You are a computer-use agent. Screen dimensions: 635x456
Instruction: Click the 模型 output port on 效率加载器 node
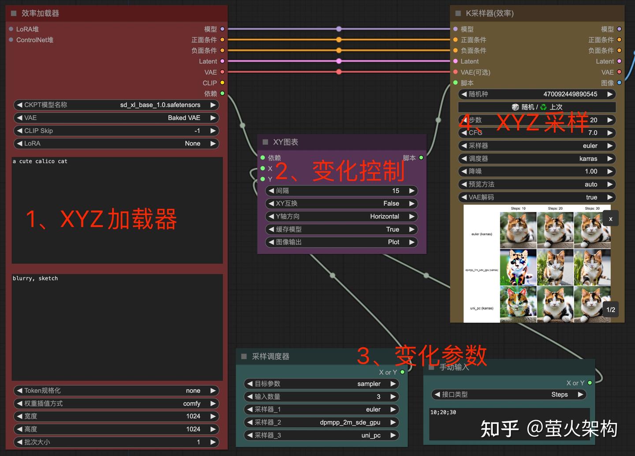223,29
